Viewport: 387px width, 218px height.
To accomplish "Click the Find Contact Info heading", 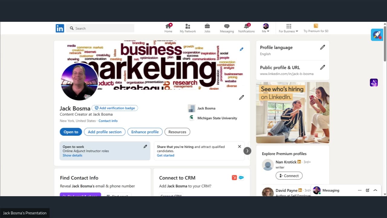I will [79, 178].
